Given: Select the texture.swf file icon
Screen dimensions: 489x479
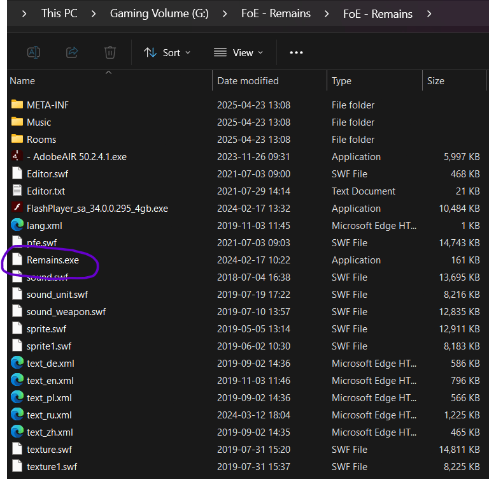Looking at the screenshot, I should point(17,448).
